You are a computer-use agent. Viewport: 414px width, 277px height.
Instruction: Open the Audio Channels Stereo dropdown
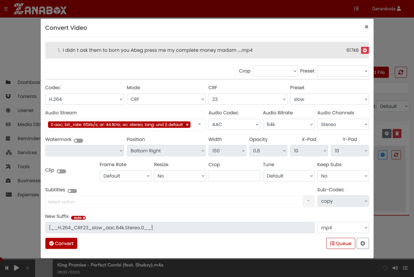click(x=343, y=124)
